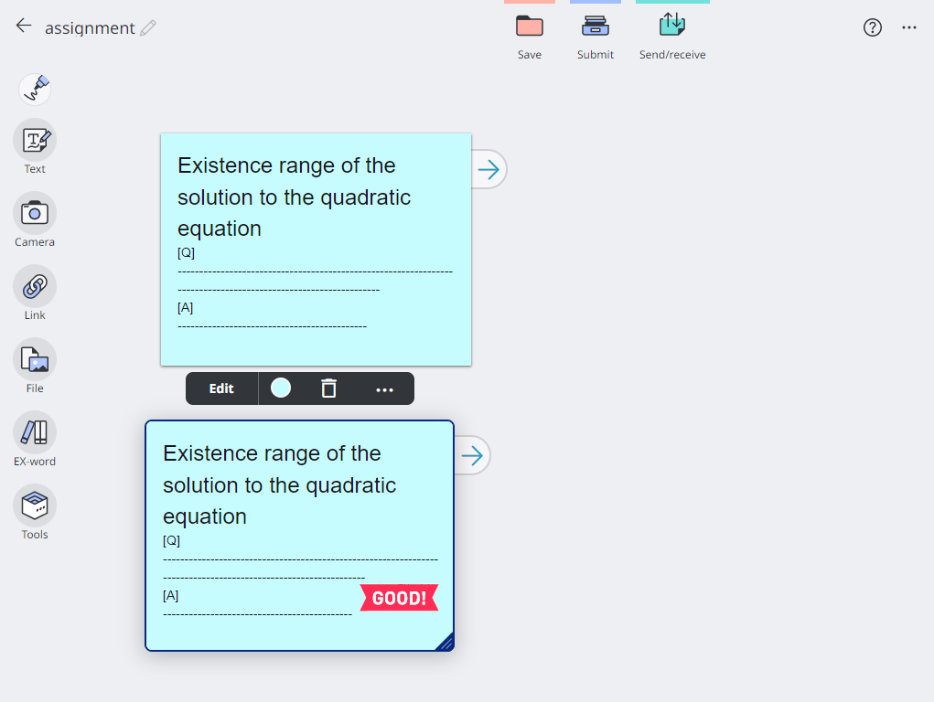Image resolution: width=934 pixels, height=702 pixels.
Task: Delete the selected note with trash icon
Action: coord(328,388)
